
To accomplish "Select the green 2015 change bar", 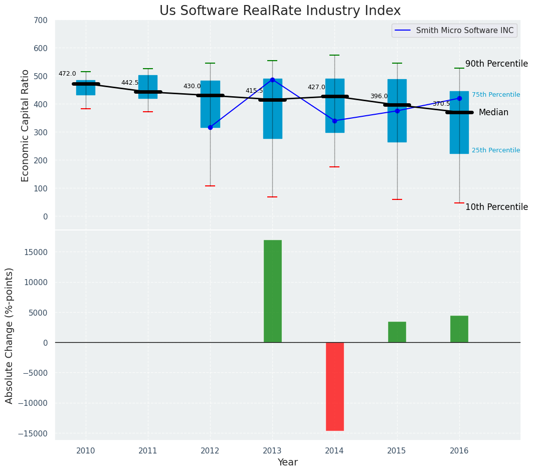I will (397, 332).
